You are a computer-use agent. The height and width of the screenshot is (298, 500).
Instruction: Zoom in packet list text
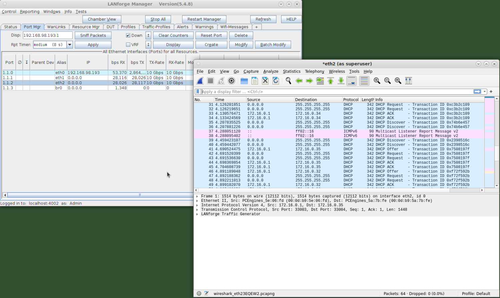377,81
